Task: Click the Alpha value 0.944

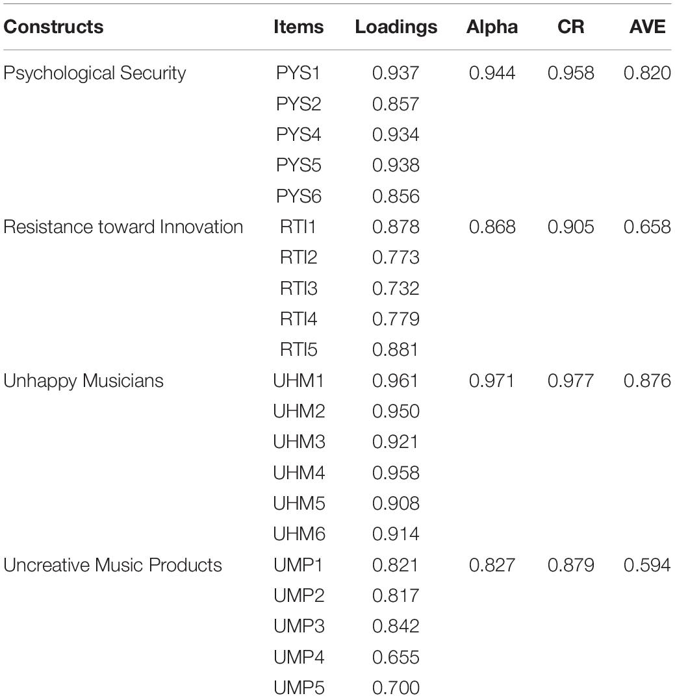Action: tap(492, 73)
